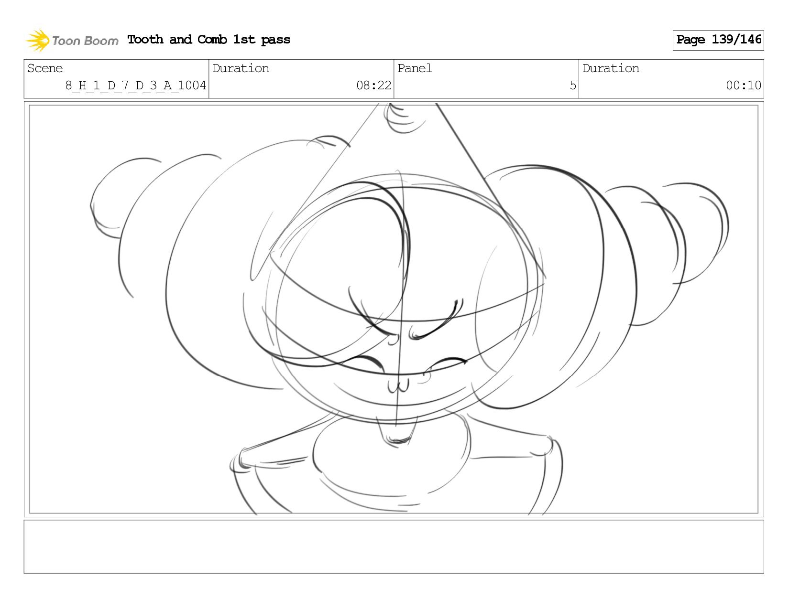Click the Toon Boom logo
Image resolution: width=789 pixels, height=609 pixels.
pyautogui.click(x=72, y=40)
